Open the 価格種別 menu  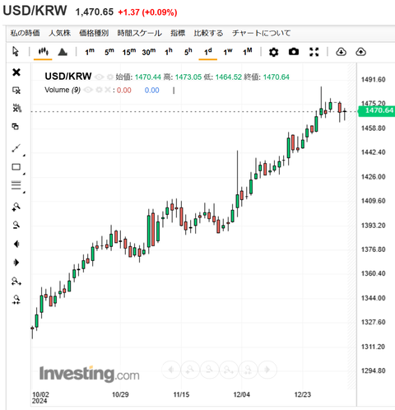[94, 33]
